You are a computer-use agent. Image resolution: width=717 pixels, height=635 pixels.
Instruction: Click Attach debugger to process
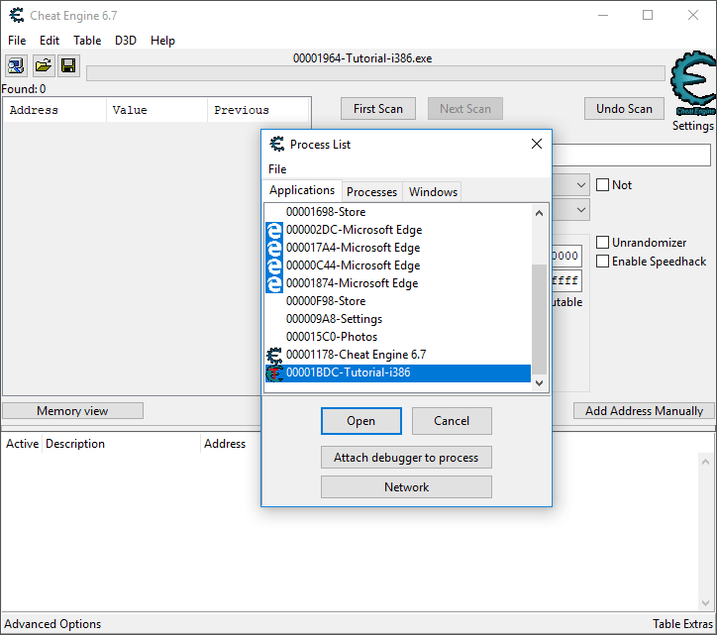pos(406,458)
